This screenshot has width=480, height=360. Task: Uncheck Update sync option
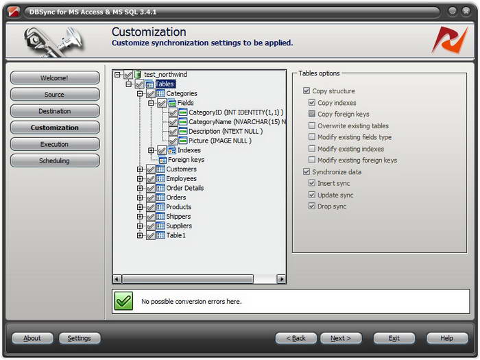[312, 195]
